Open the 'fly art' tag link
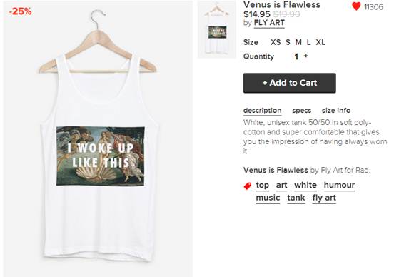This screenshot has width=399, height=277. pos(324,198)
